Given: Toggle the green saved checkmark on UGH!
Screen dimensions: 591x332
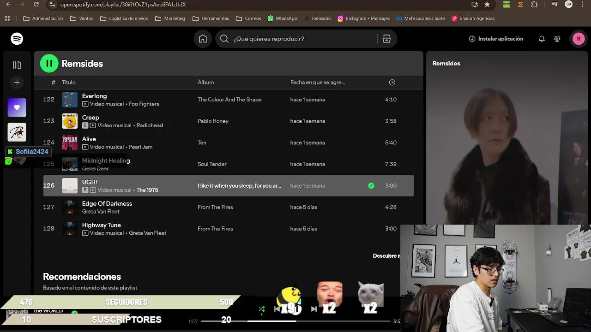Looking at the screenshot, I should click(371, 186).
